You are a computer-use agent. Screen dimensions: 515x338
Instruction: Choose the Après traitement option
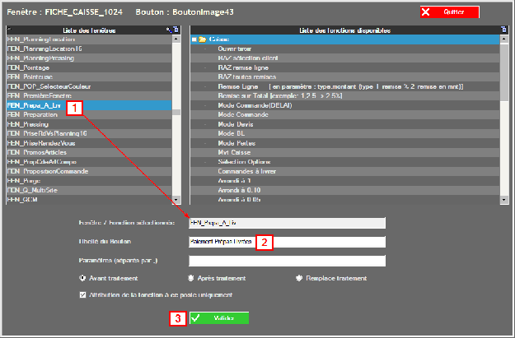coord(191,278)
